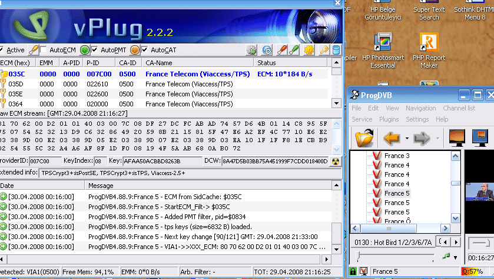Click the open folder icon in ProgDVB toolbar
Image resolution: width=494 pixels, height=279 pixels.
[x=364, y=137]
